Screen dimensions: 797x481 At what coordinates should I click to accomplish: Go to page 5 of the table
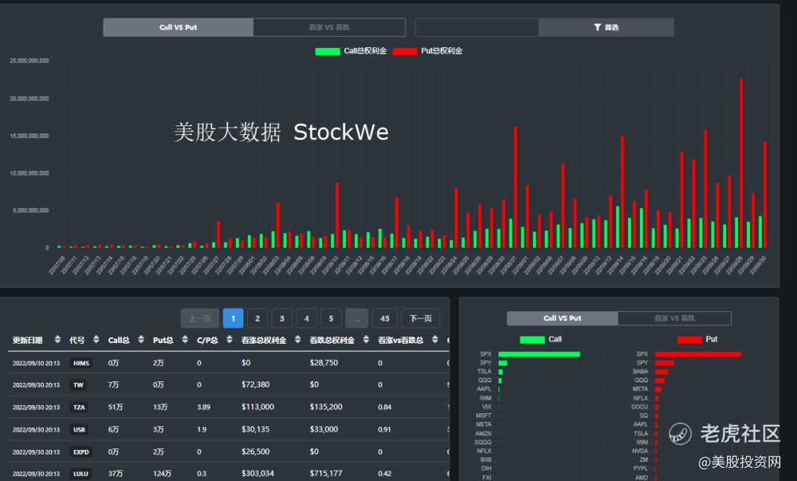coord(331,319)
